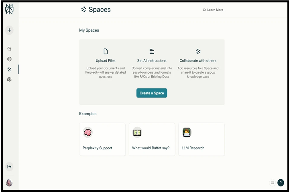Open the Library icon in sidebar
Screen dimensions: 289x192
9,80
